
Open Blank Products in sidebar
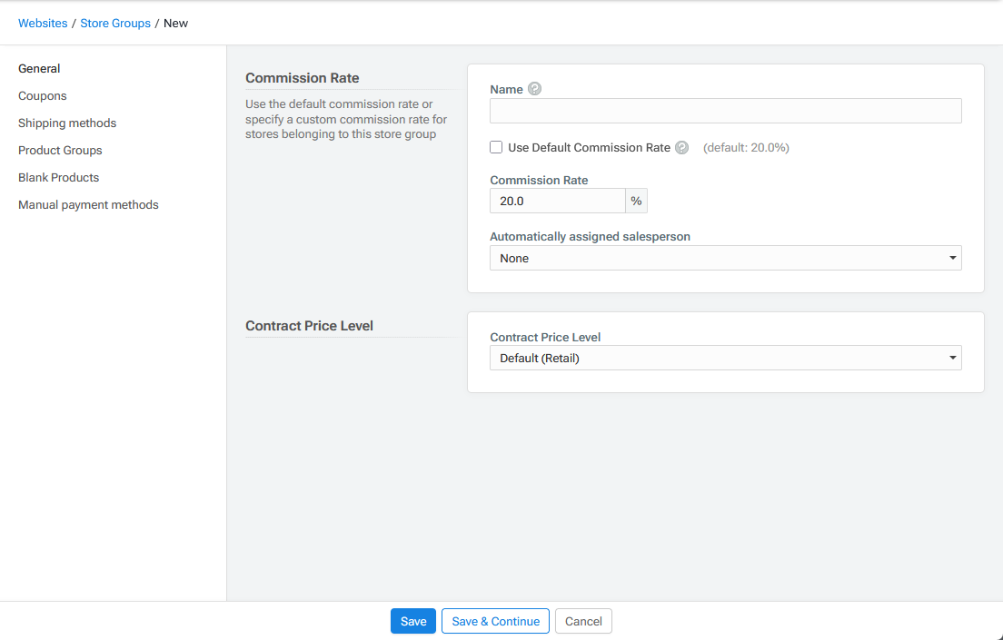58,178
